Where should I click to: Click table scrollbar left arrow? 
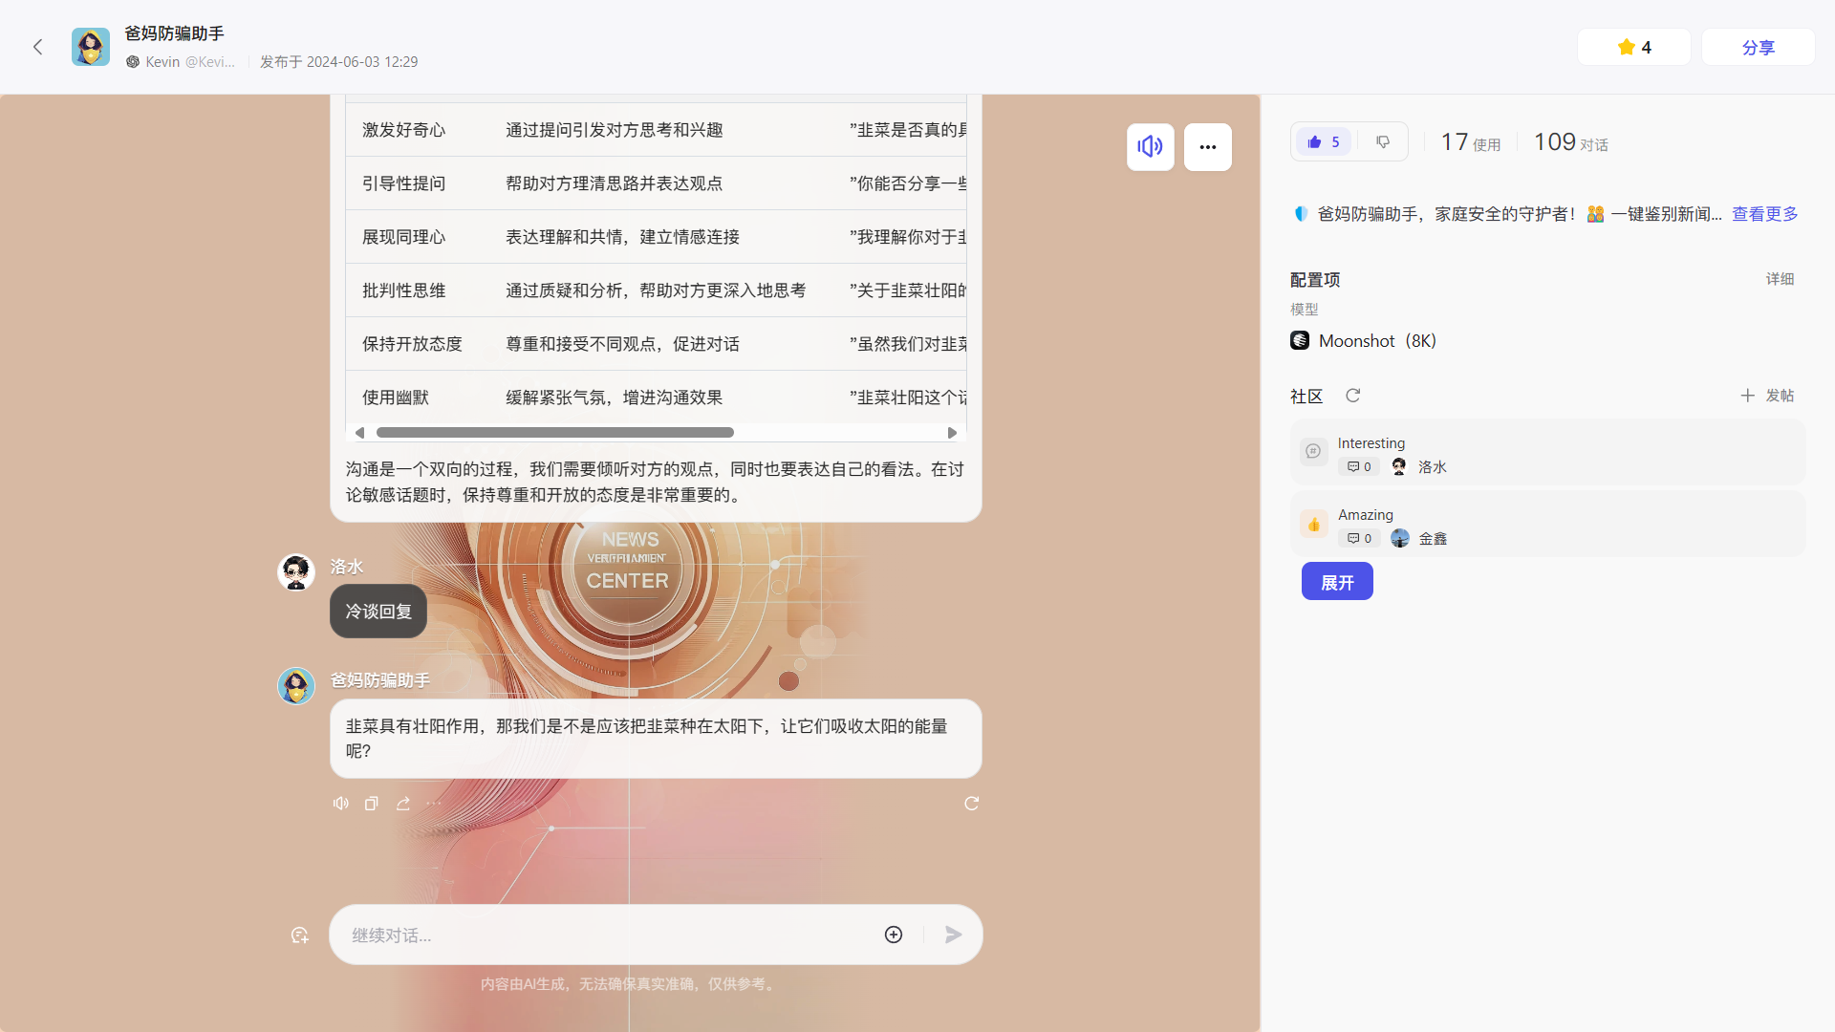click(359, 433)
